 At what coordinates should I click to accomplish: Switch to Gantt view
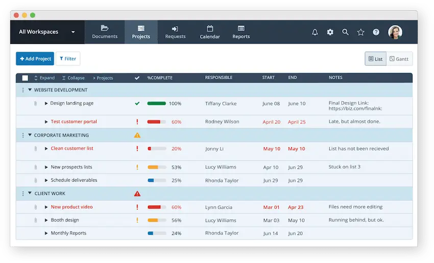[399, 59]
